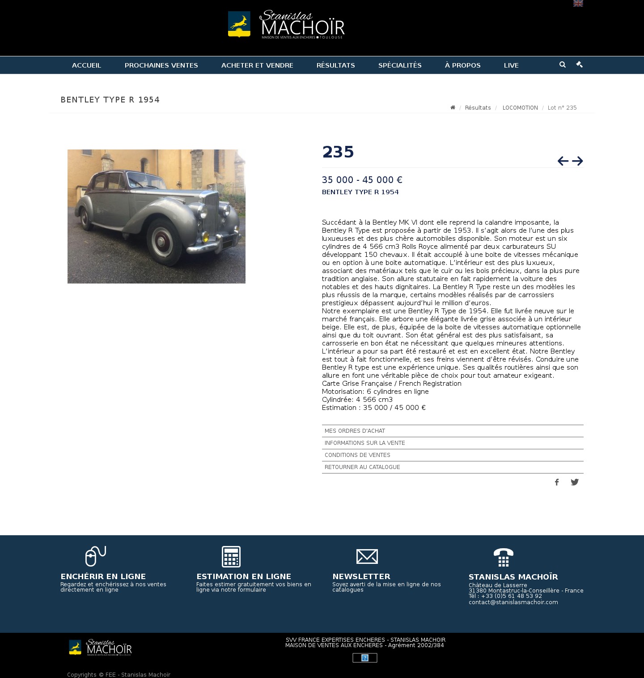Click lot number 235 heading

point(338,152)
